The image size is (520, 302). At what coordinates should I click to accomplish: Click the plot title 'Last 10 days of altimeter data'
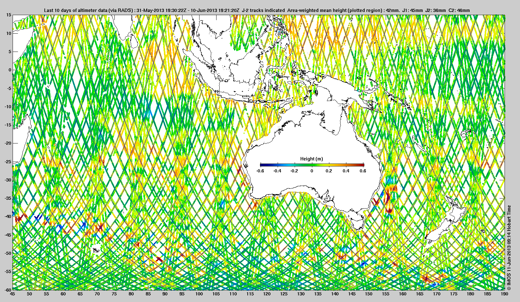(x=76, y=10)
